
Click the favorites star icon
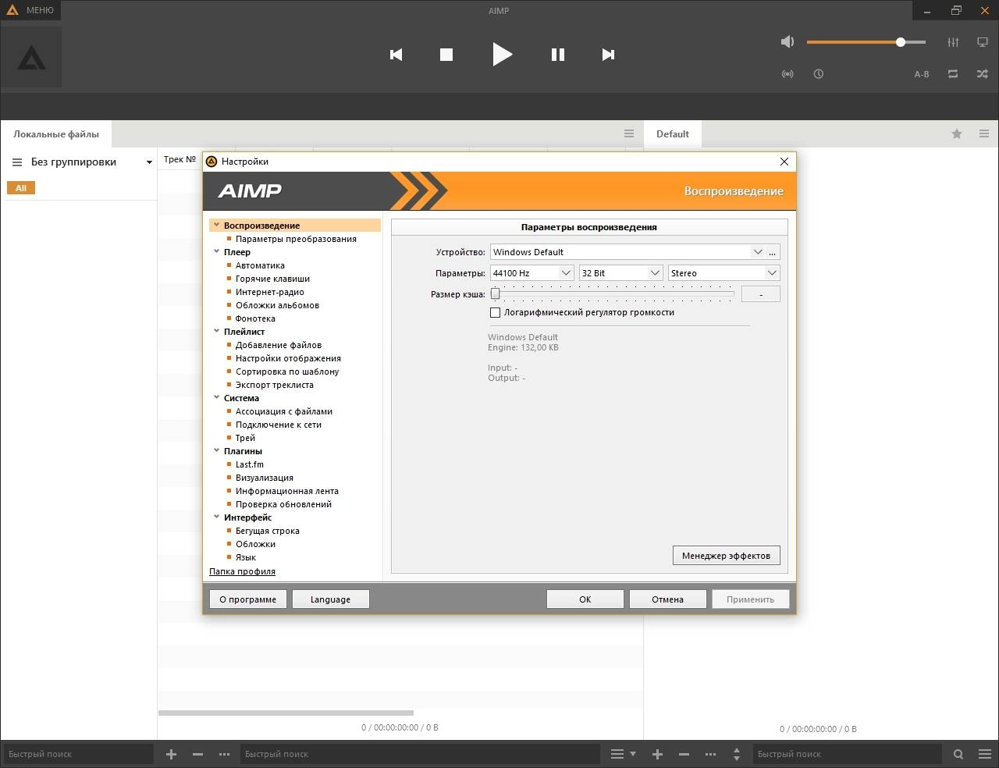pos(957,133)
